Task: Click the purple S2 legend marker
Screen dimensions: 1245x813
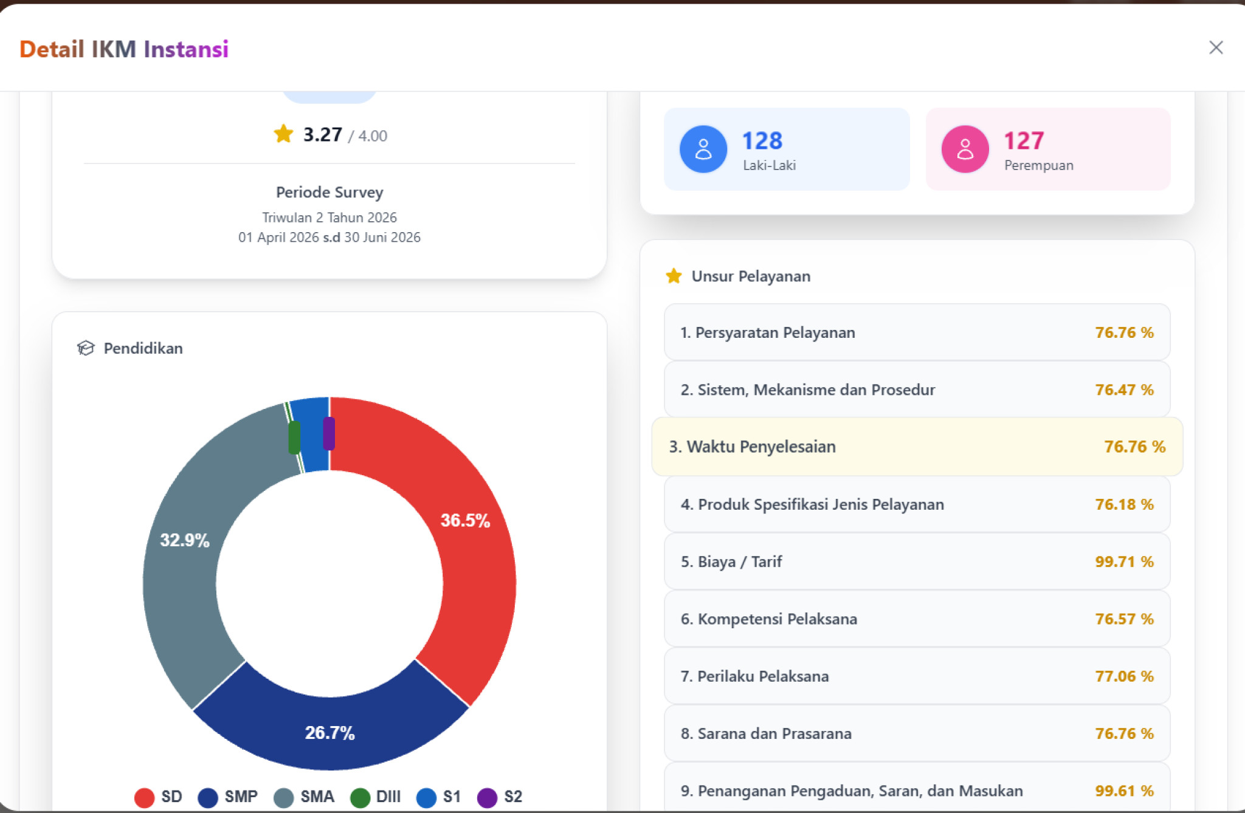Action: (487, 797)
